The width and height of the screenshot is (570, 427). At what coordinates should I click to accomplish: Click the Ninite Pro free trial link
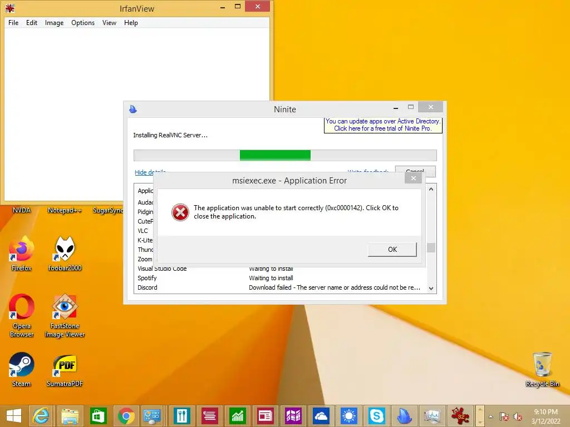[x=383, y=125]
